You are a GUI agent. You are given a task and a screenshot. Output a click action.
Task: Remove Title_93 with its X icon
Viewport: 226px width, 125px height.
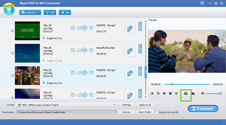140,91
